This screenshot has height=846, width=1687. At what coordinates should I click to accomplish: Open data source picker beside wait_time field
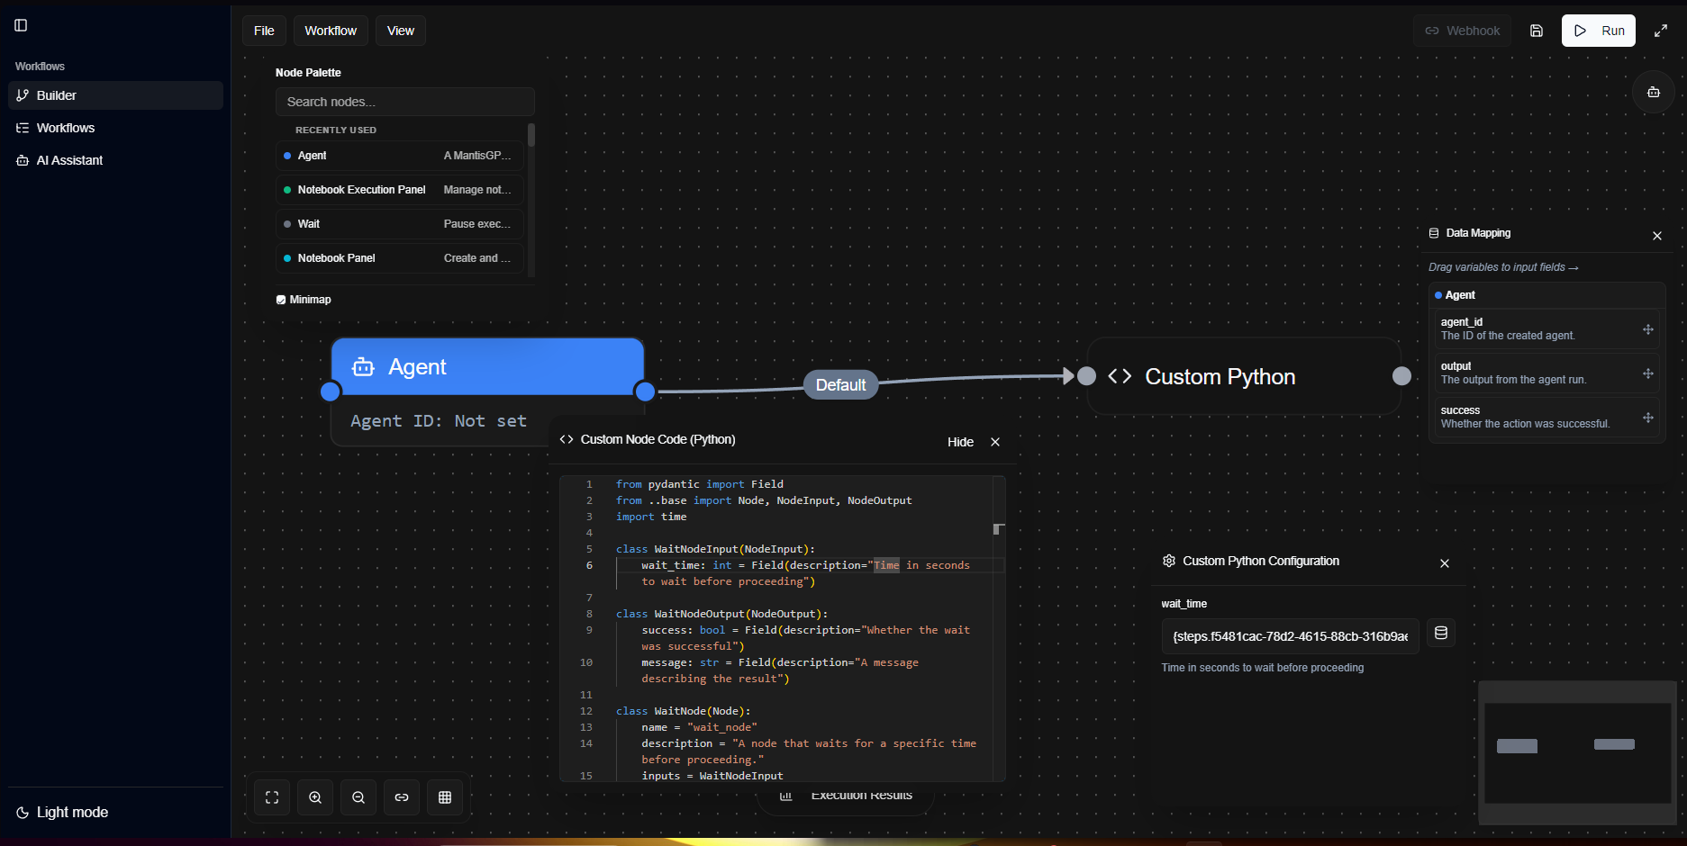coord(1440,633)
